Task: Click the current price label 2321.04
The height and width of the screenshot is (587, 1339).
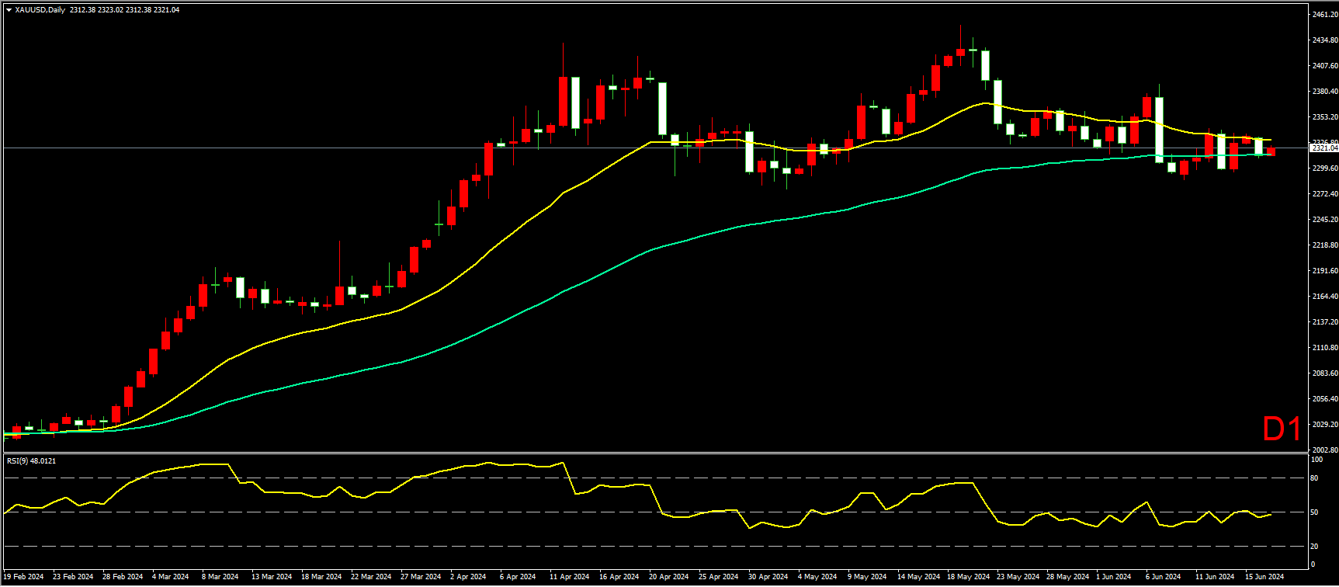Action: coord(1324,148)
